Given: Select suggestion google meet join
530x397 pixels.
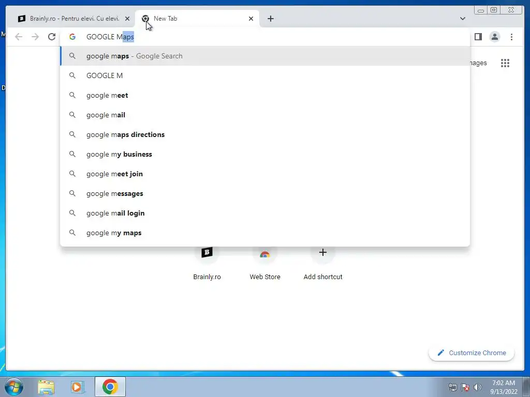Looking at the screenshot, I should pyautogui.click(x=265, y=174).
